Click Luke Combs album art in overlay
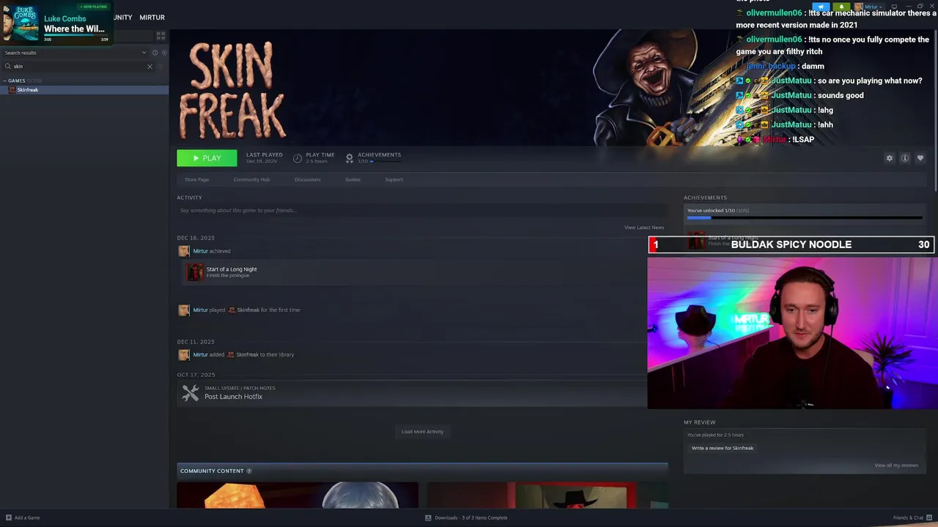 pos(21,23)
